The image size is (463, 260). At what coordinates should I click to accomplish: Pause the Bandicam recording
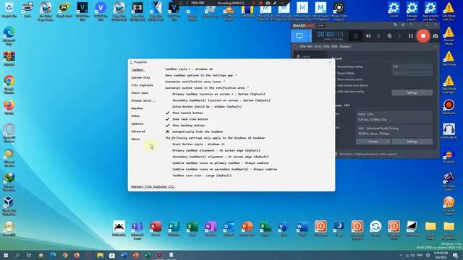click(411, 36)
